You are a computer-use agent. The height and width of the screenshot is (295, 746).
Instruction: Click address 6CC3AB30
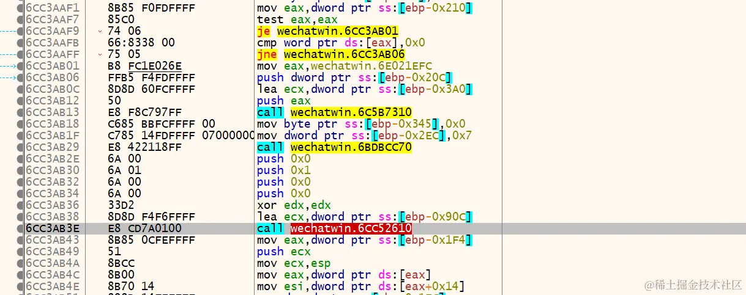coord(53,170)
